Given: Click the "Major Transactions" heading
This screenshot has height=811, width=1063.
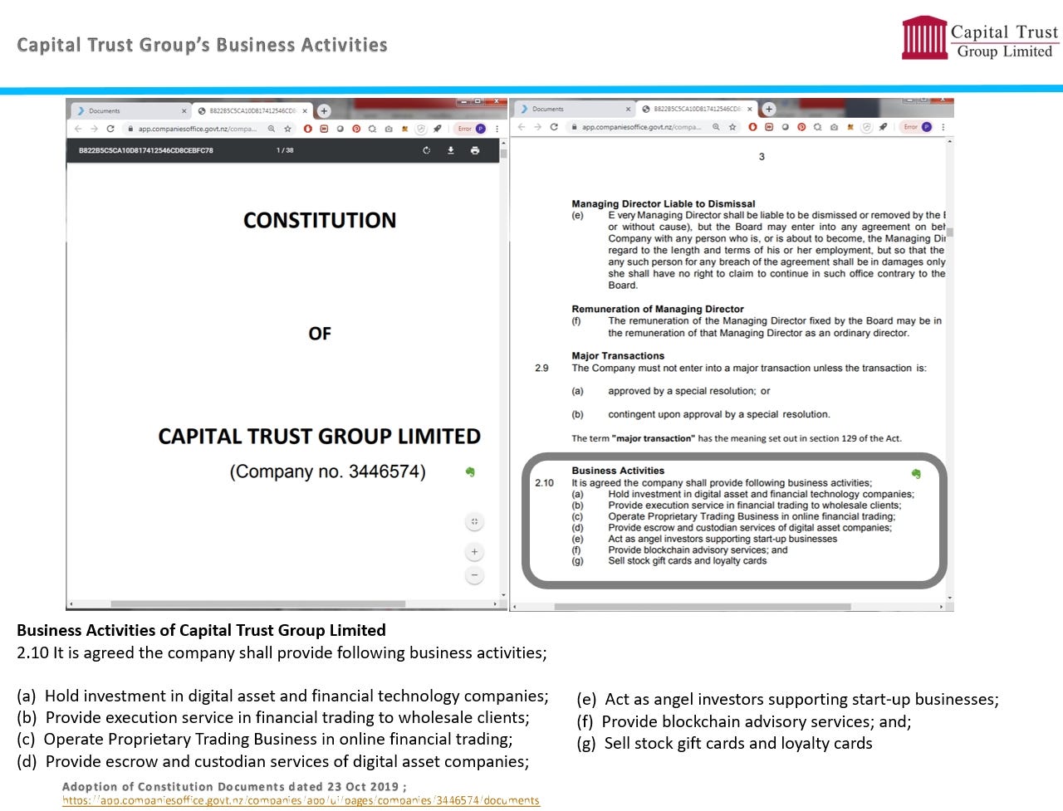Looking at the screenshot, I should tap(618, 355).
